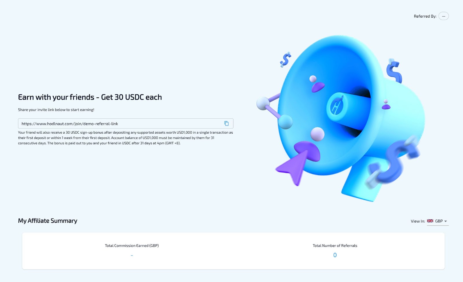Click the My Affiliate Summary heading
Screen dimensions: 463x282
pos(48,221)
